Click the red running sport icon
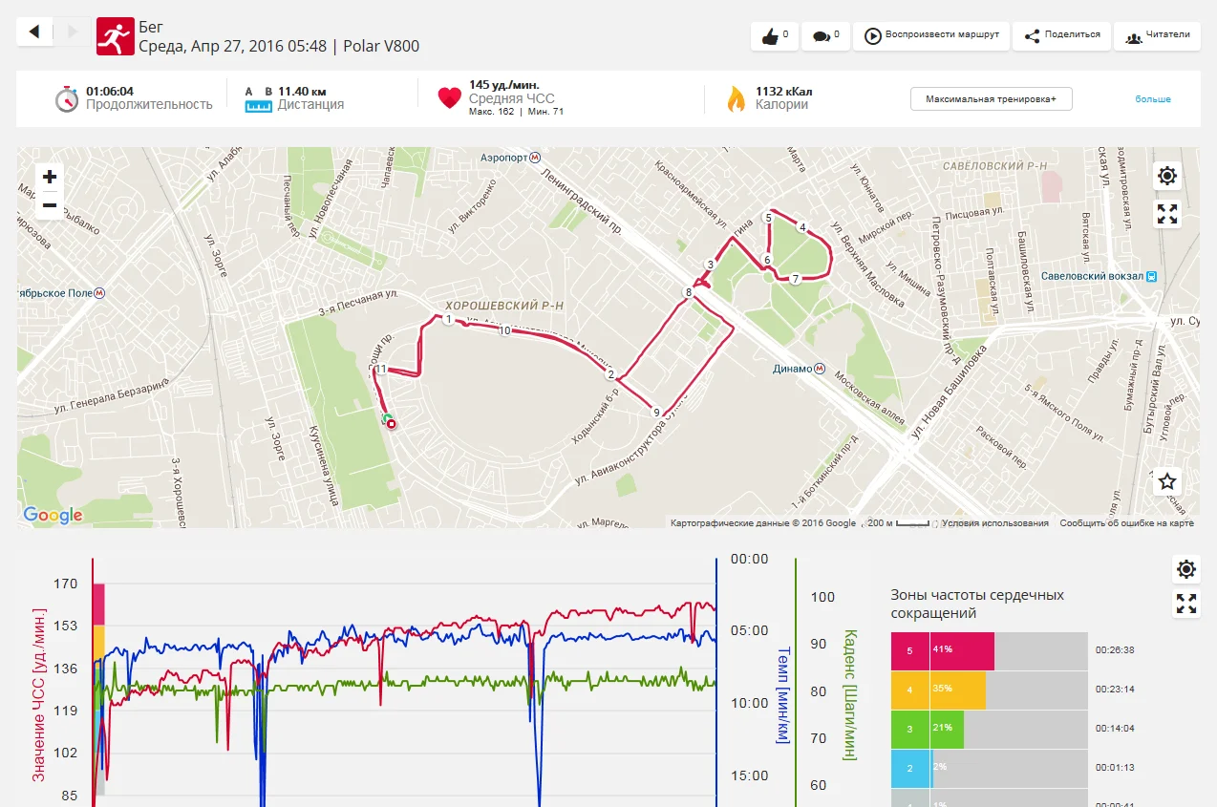 [x=115, y=36]
